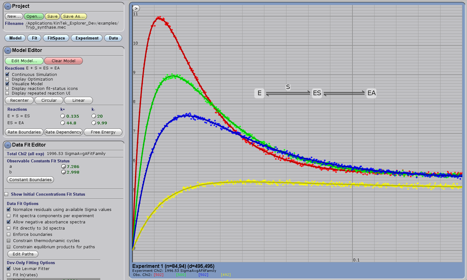The height and width of the screenshot is (280, 467).
Task: Toggle fit status of k+ 0.135
Action: 63,116
